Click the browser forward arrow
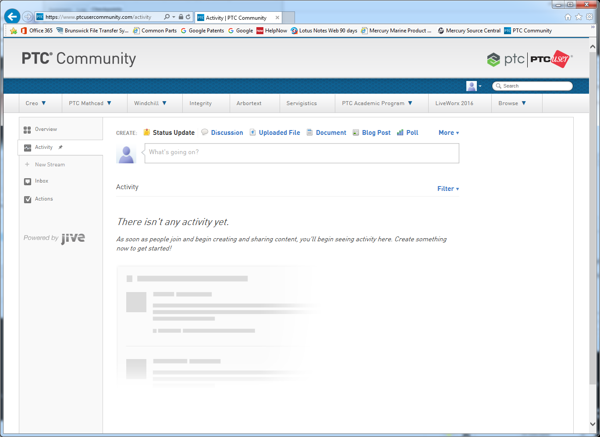600x437 pixels. (28, 17)
